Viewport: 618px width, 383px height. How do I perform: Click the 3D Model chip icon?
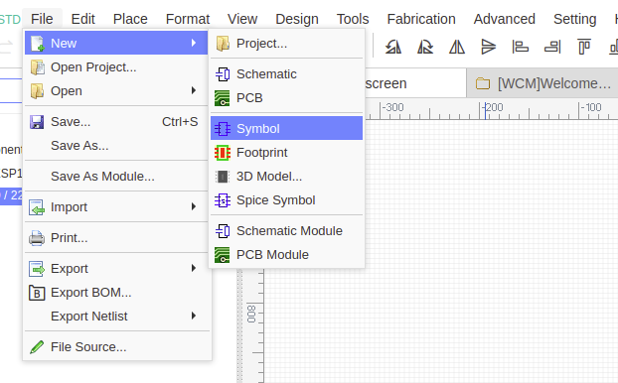[x=223, y=177]
